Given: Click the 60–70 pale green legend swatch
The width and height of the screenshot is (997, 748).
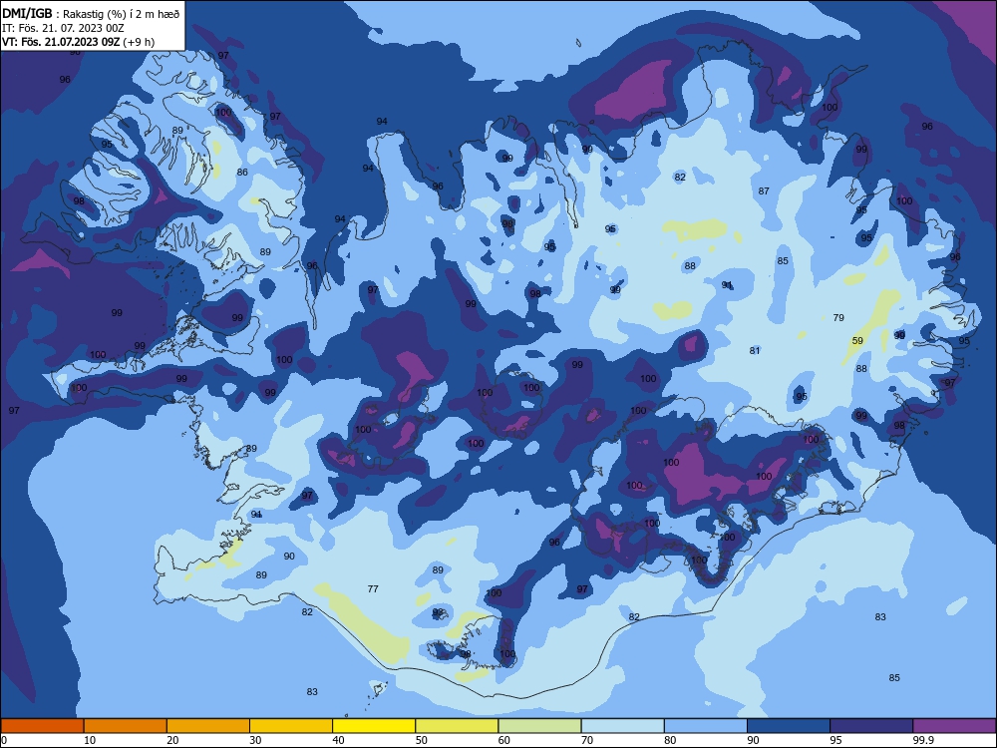Looking at the screenshot, I should [539, 726].
